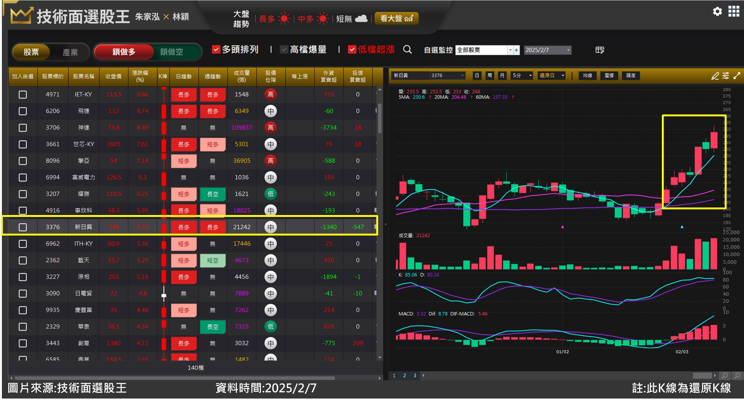744x402 pixels.
Task: Switch to chart page 2
Action: coord(404,376)
